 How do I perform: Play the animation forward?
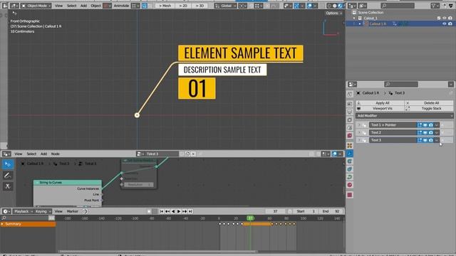[x=179, y=211]
